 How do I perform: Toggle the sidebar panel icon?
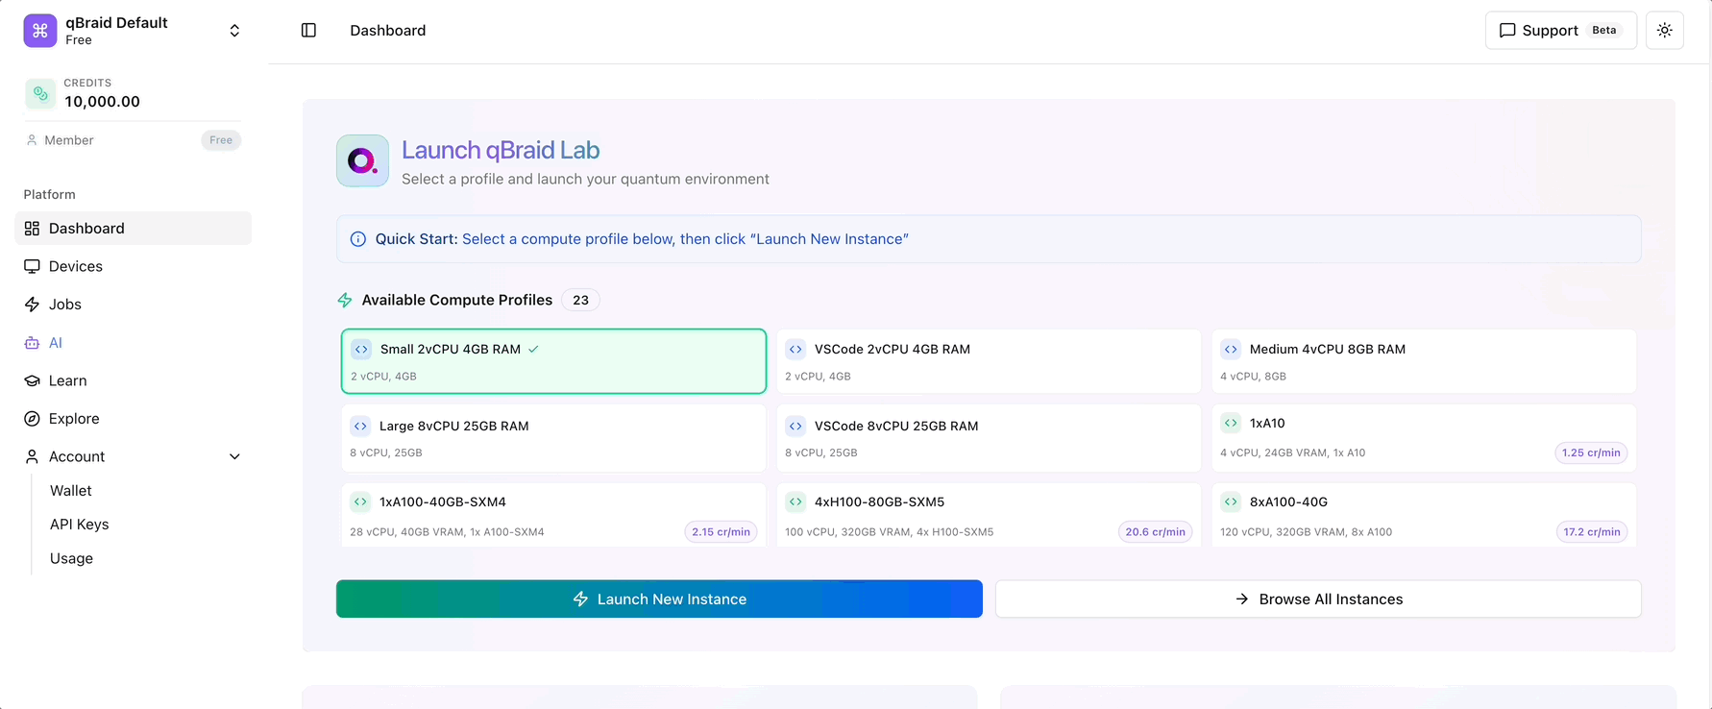pyautogui.click(x=308, y=31)
